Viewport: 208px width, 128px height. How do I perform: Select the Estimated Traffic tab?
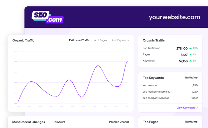79,40
